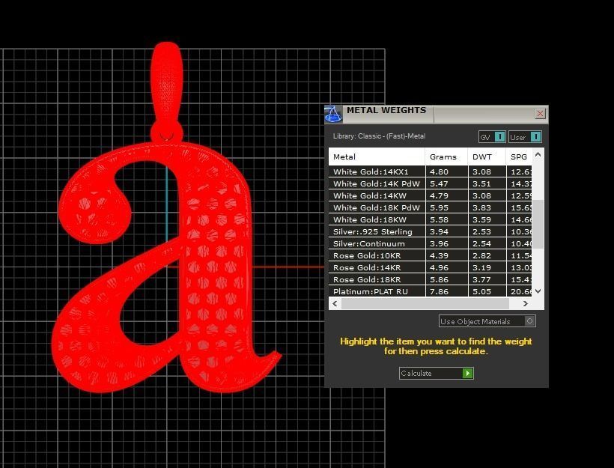Click the table's scroll left arrow
Viewport: 614px width, 468px height.
[x=335, y=303]
